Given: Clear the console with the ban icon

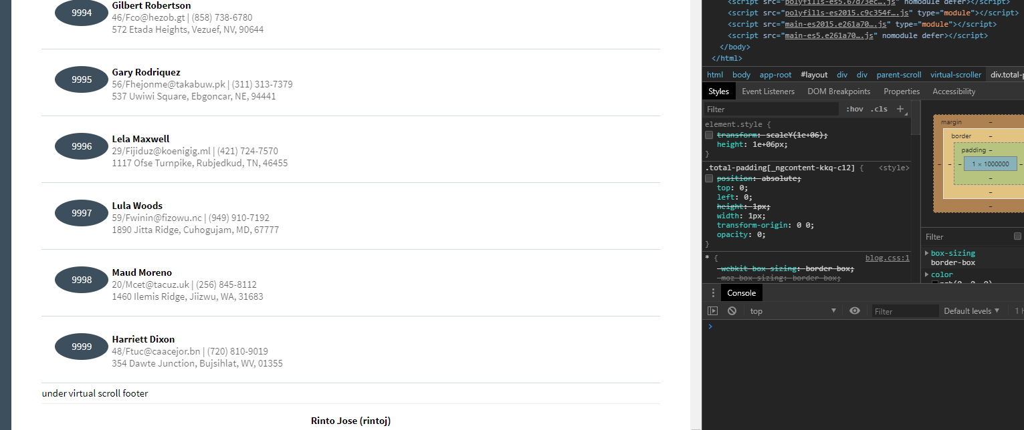Looking at the screenshot, I should (x=732, y=311).
